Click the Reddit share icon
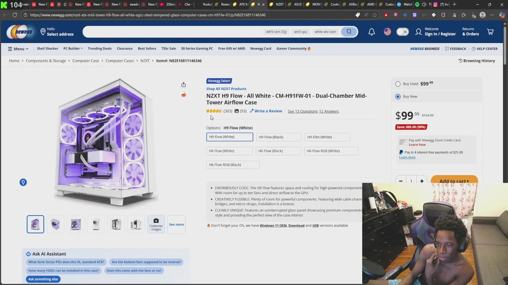The image size is (508, 285). click(x=183, y=95)
